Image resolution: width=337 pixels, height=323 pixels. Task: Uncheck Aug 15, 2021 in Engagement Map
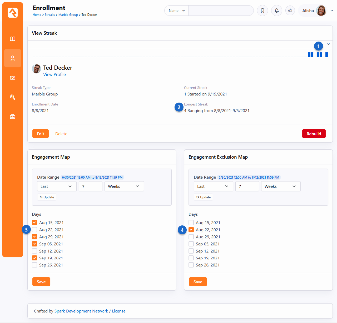pos(34,223)
